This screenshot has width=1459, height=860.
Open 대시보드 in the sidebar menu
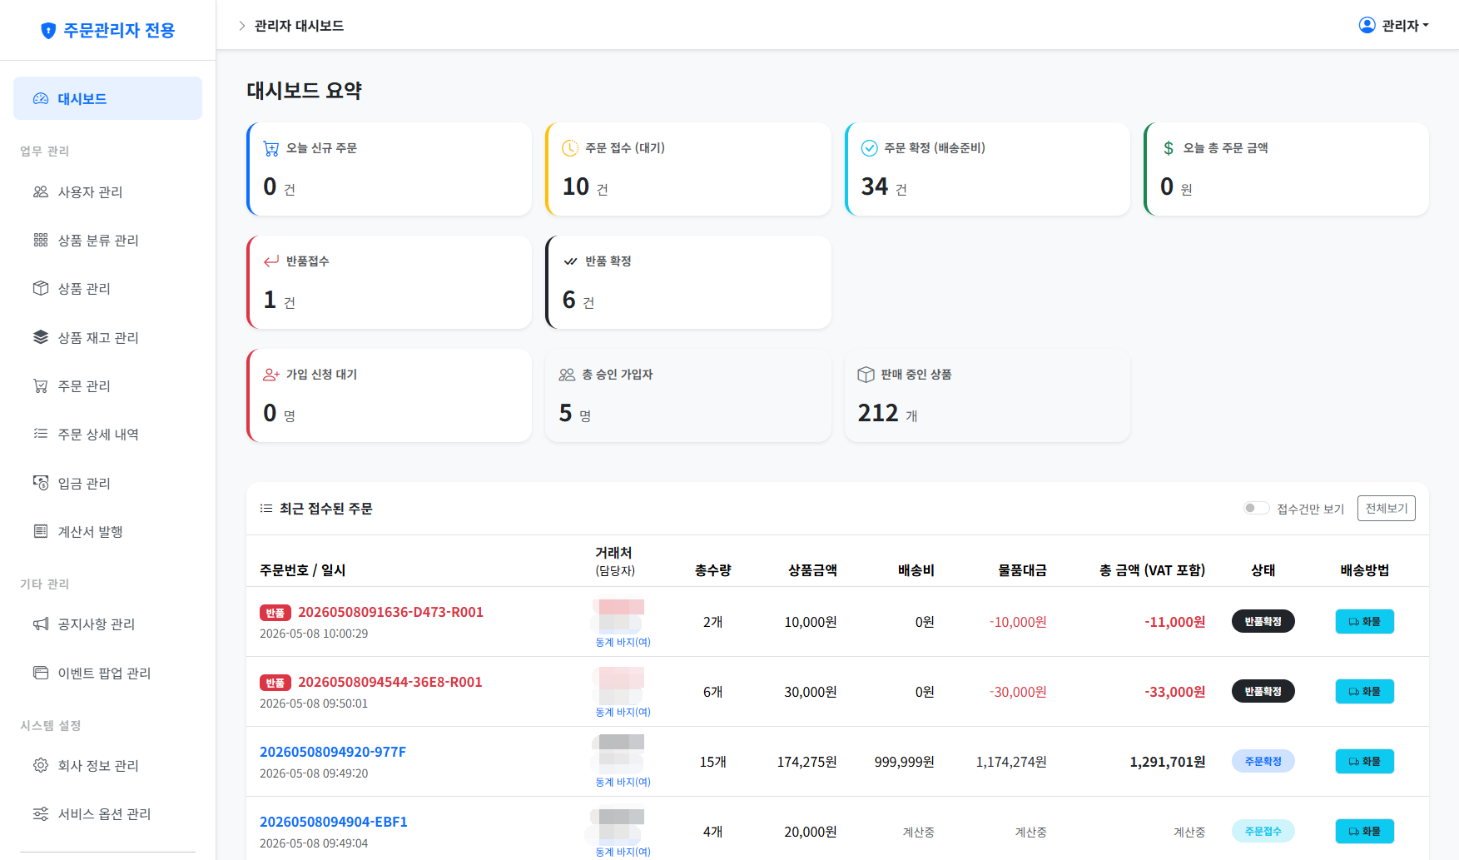107,98
